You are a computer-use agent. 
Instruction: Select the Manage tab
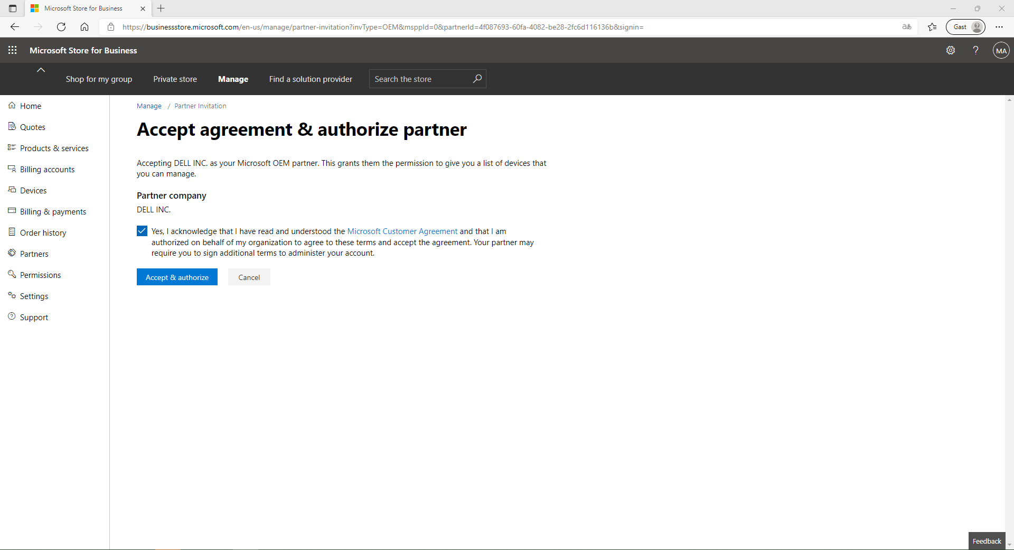(x=233, y=79)
